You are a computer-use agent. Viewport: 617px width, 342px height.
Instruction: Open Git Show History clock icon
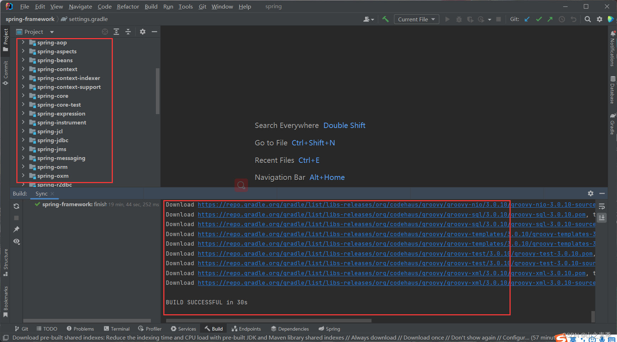pos(562,19)
